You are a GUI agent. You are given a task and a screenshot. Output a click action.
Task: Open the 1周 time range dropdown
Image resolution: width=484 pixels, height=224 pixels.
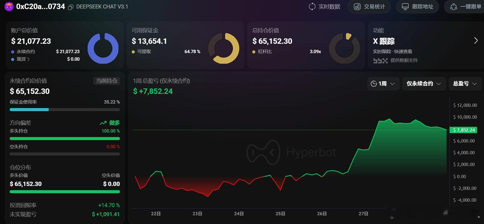click(x=383, y=84)
